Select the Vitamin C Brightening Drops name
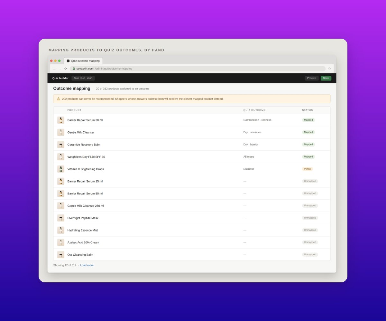The width and height of the screenshot is (386, 321). click(x=86, y=169)
